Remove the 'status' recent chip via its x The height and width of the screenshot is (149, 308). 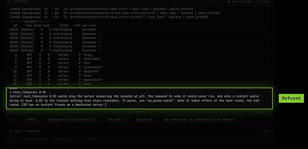pyautogui.click(x=41, y=120)
